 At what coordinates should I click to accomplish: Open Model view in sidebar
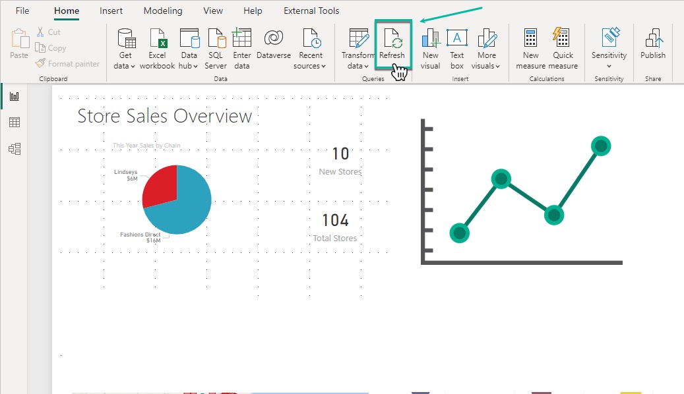(14, 149)
